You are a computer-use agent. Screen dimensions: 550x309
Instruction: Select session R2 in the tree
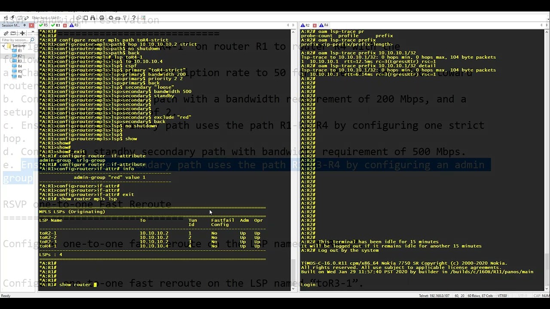coord(20,56)
